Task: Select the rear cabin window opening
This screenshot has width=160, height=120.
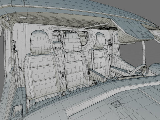Action: pos(70,38)
